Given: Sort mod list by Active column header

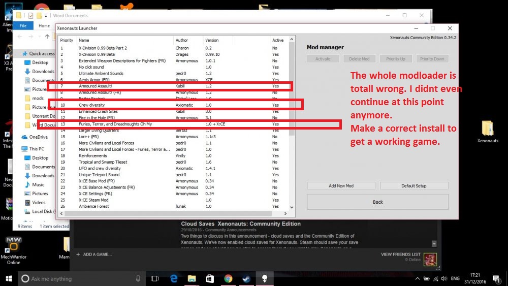Looking at the screenshot, I should point(278,40).
